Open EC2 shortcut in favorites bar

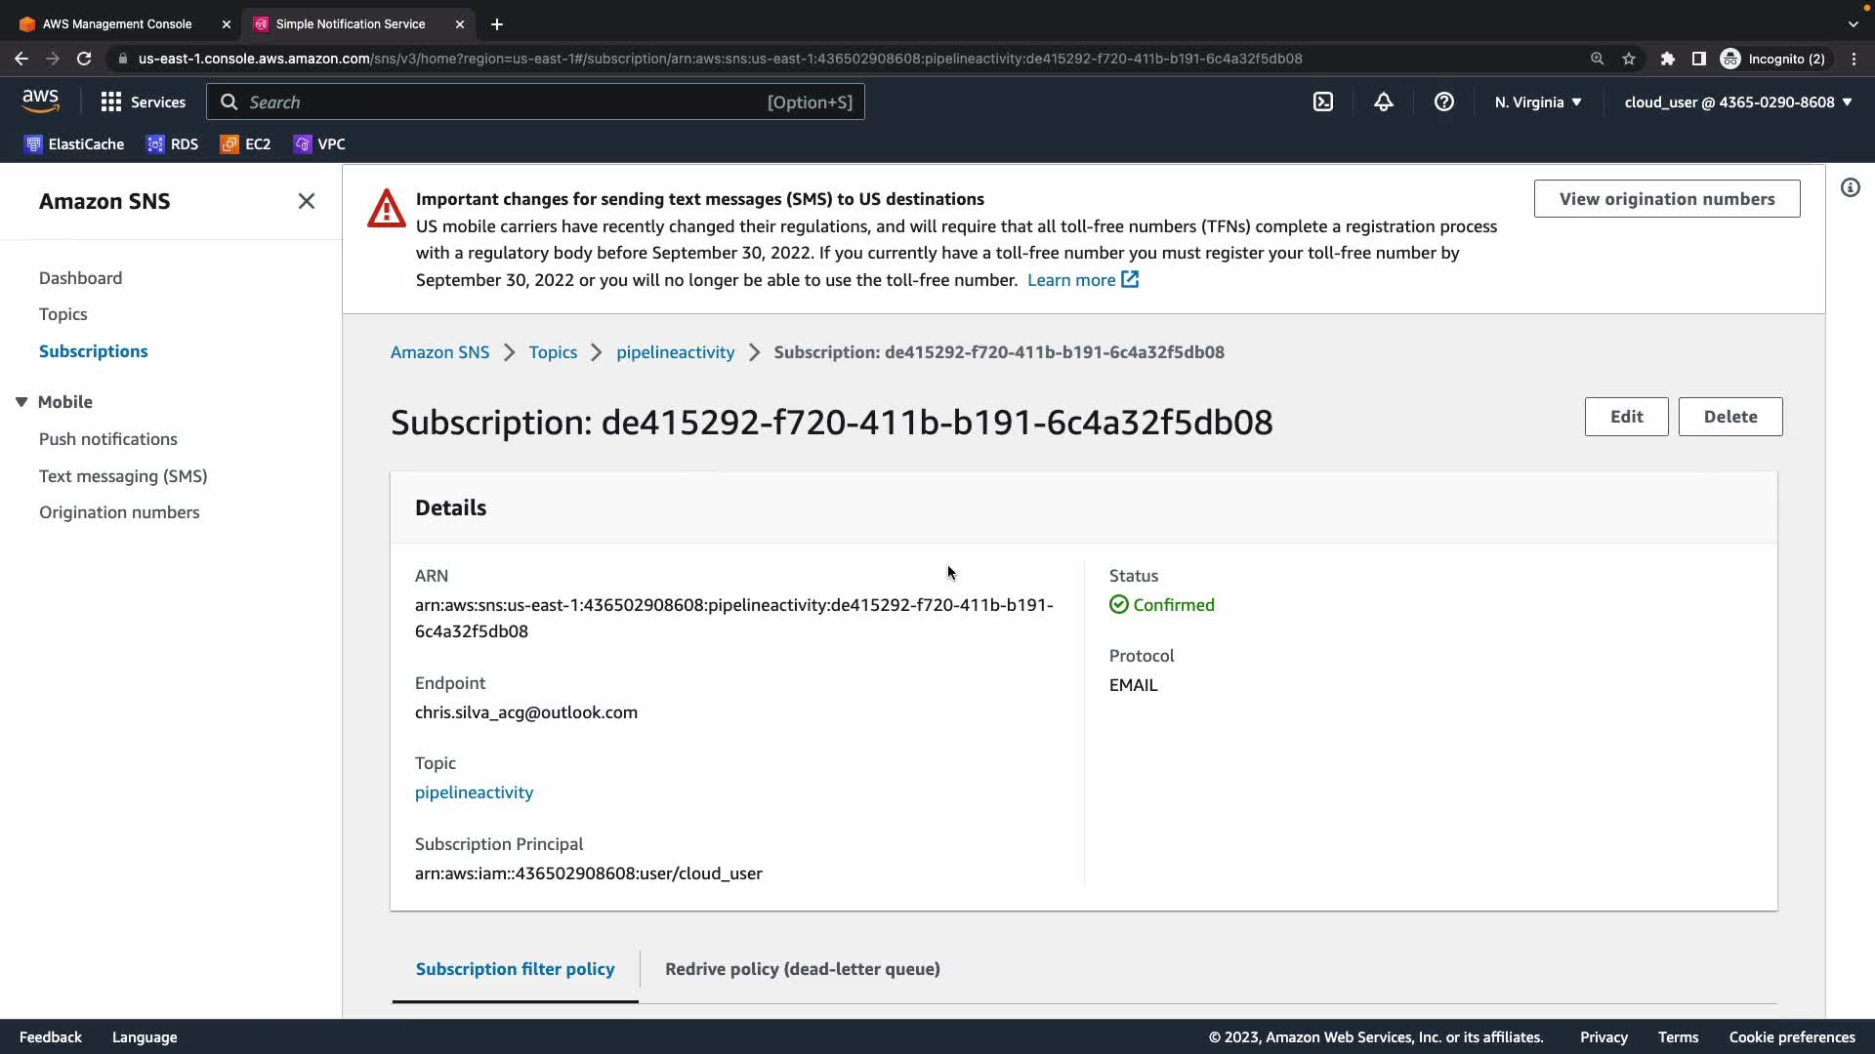(245, 144)
